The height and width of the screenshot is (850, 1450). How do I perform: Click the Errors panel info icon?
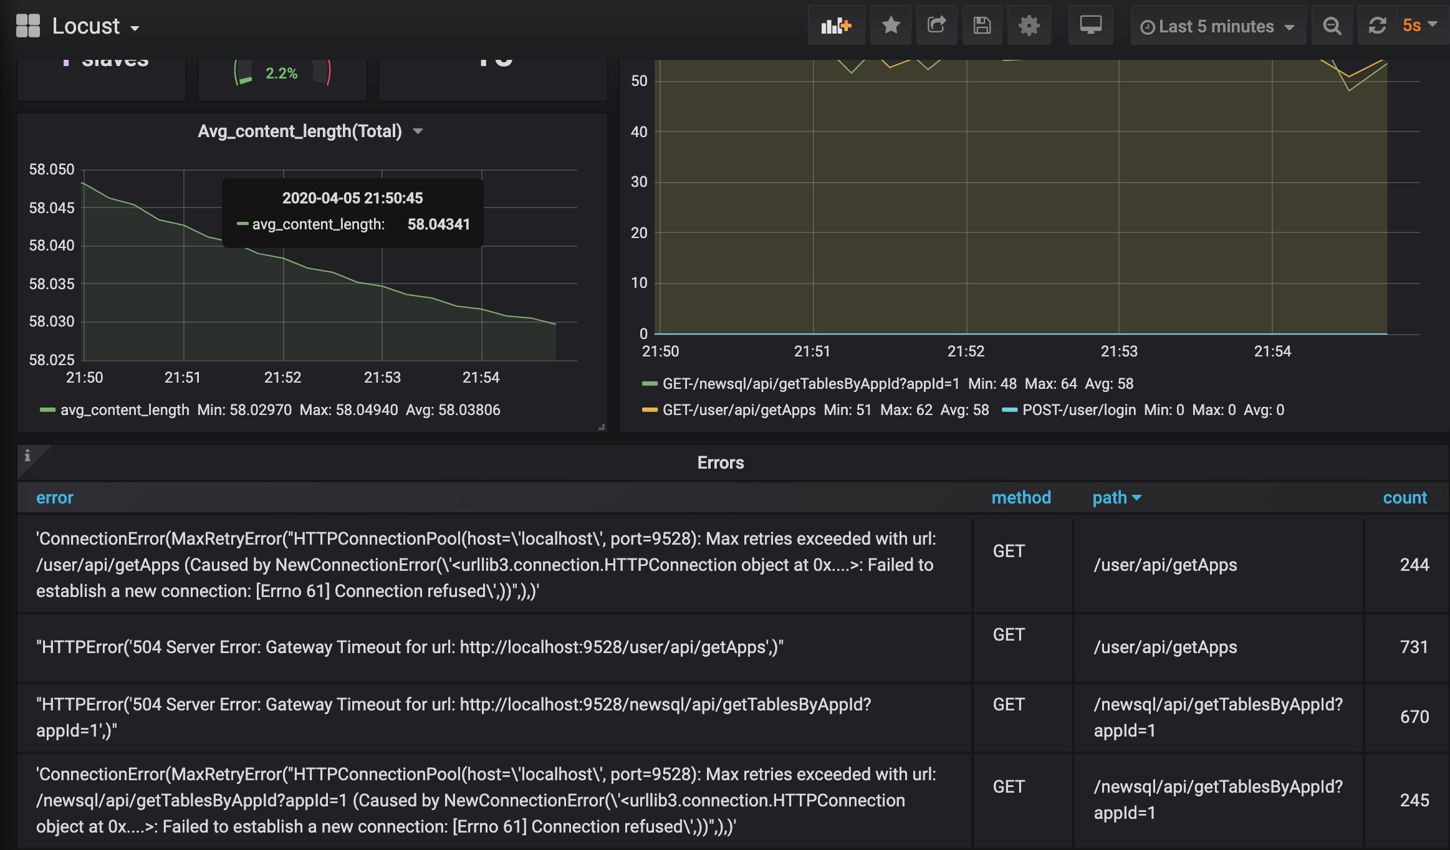(27, 456)
